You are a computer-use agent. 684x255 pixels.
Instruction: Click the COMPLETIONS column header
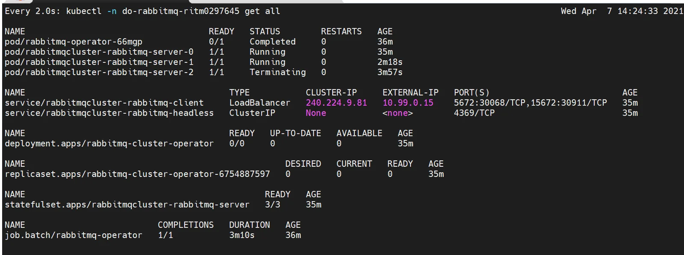[186, 225]
